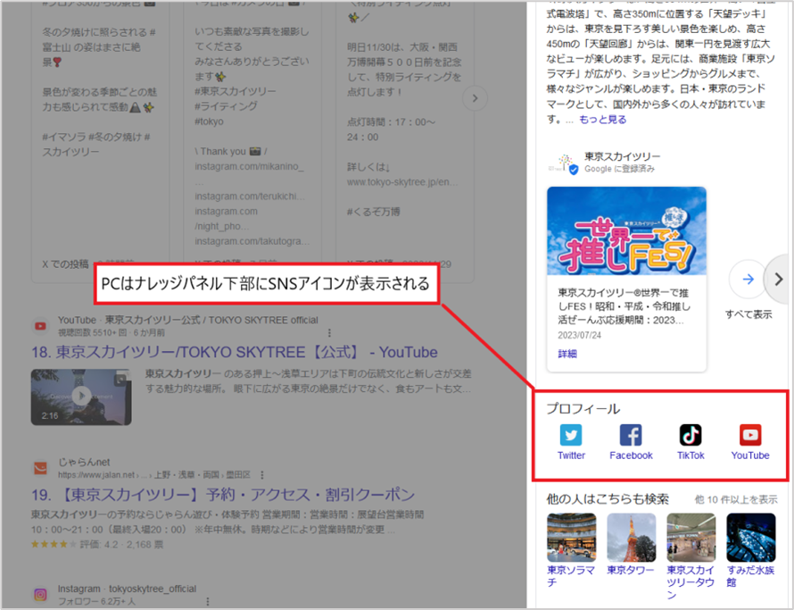Click the 東京スカイツリー verified profile logo
The image size is (794, 610).
pyautogui.click(x=563, y=163)
